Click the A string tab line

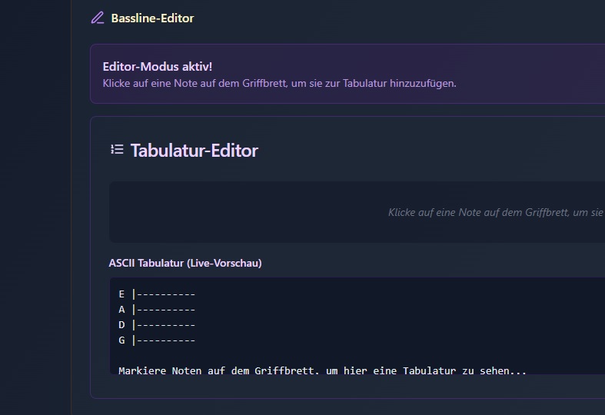tap(157, 310)
